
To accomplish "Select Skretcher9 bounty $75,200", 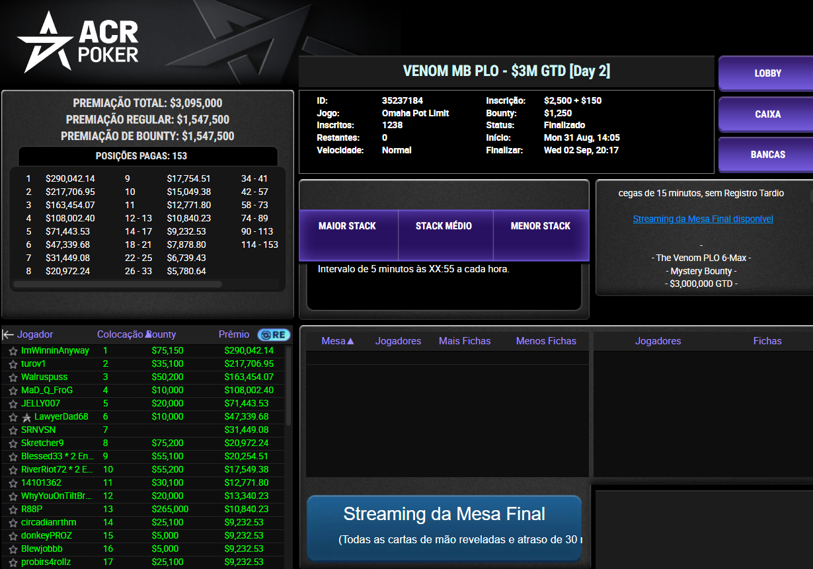I will (167, 443).
